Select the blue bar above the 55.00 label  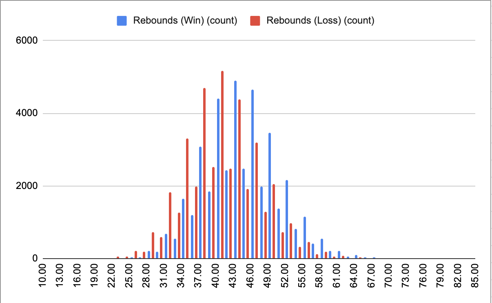(304, 238)
